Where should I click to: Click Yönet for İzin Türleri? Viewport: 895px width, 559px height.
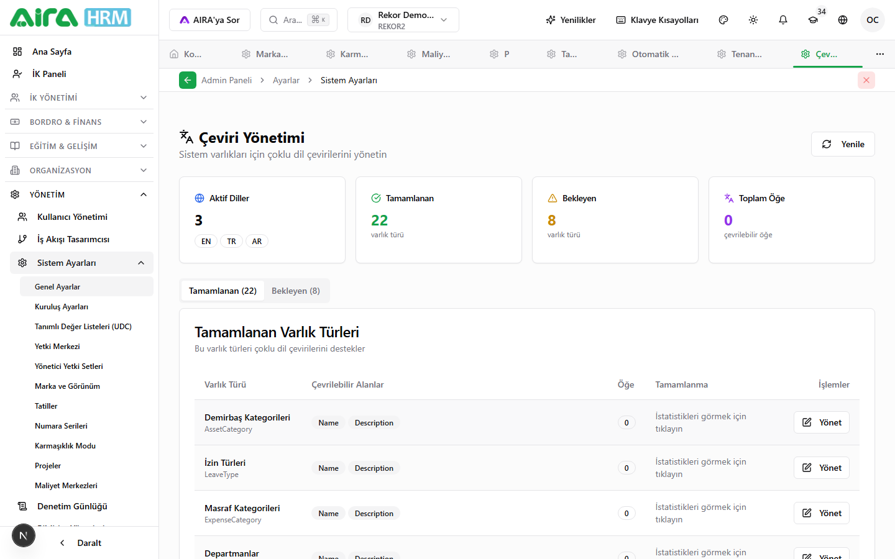pyautogui.click(x=822, y=468)
